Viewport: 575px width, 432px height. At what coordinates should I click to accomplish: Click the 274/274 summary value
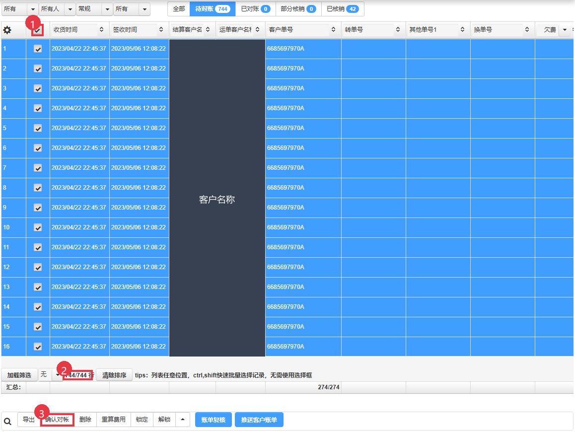[x=329, y=387]
